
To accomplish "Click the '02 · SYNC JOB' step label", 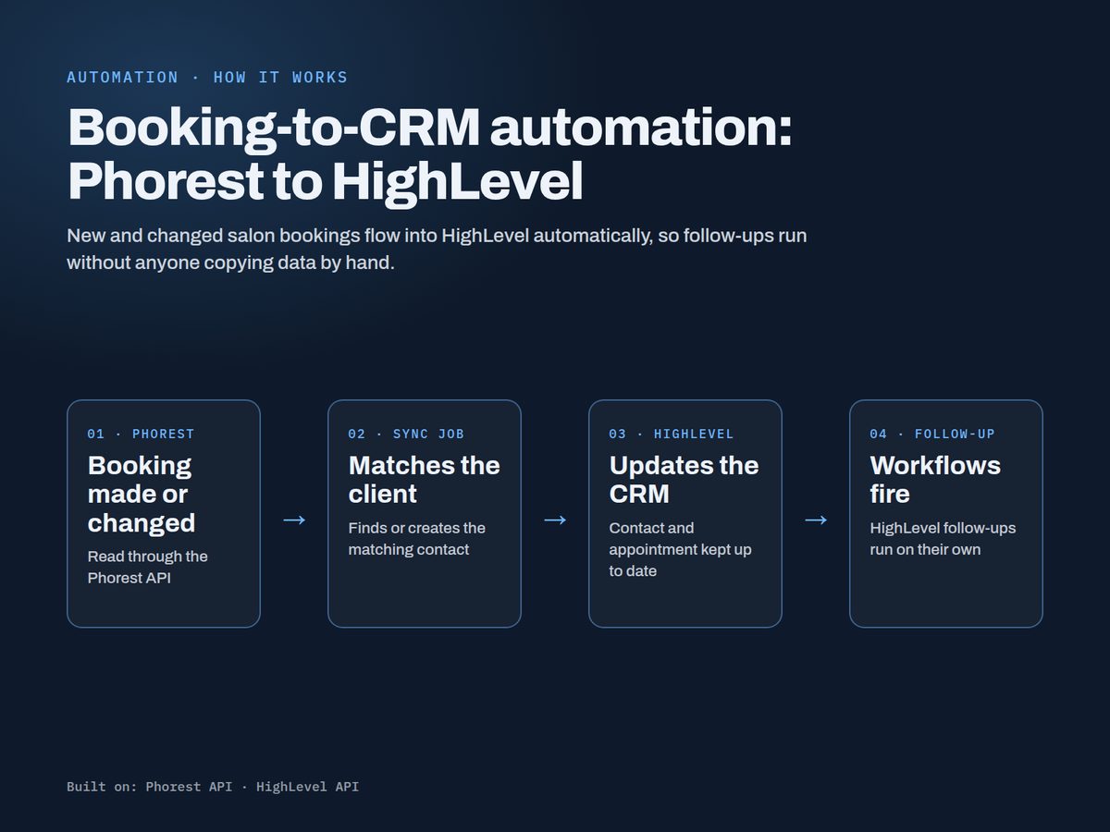I will [406, 434].
